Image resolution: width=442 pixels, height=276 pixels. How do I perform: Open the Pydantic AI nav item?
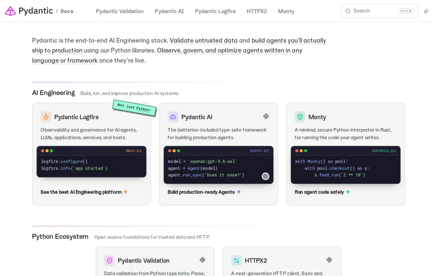(169, 11)
